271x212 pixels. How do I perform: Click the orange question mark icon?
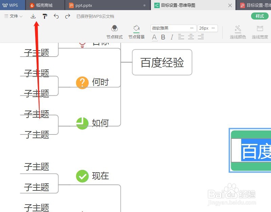pyautogui.click(x=82, y=83)
